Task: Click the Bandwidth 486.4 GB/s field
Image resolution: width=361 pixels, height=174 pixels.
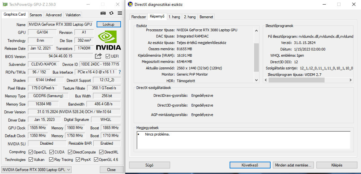Action: coord(104,104)
